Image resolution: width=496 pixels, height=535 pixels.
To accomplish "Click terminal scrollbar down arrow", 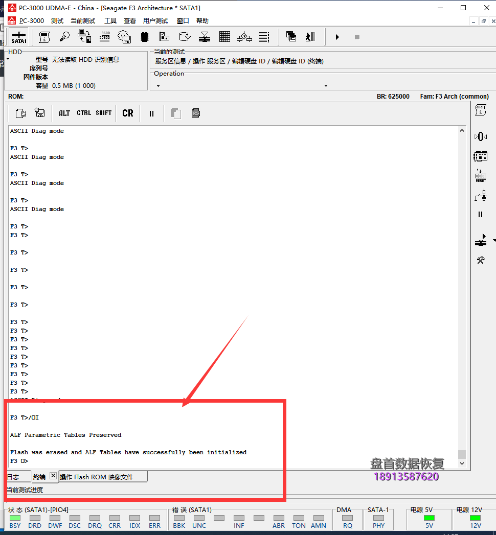I will click(x=462, y=463).
